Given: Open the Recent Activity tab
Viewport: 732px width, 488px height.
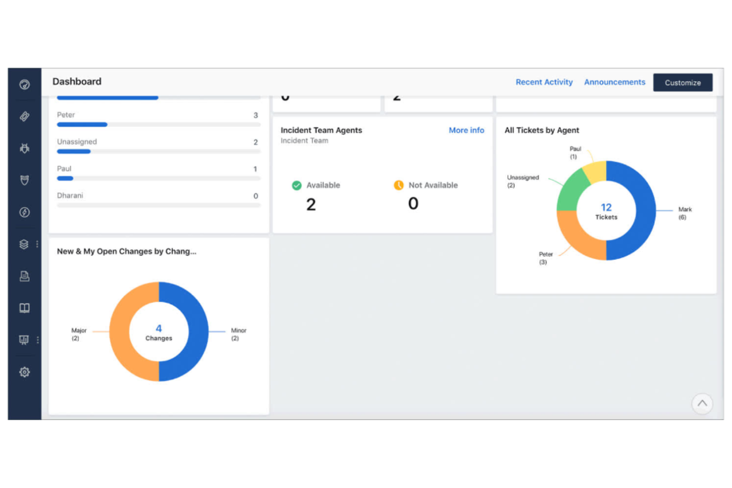Looking at the screenshot, I should click(544, 82).
